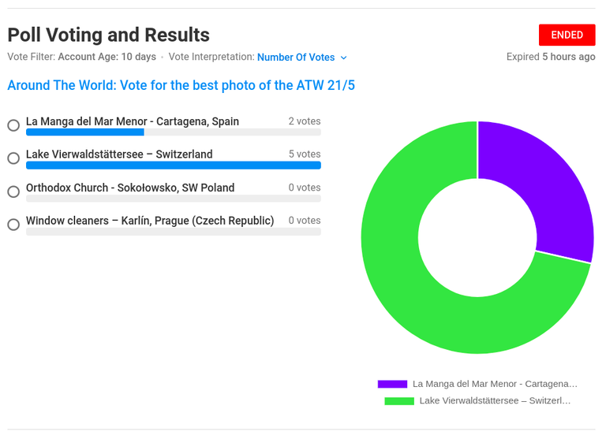Click purple legend swatch for La Manga
This screenshot has height=439, width=606.
tap(392, 384)
